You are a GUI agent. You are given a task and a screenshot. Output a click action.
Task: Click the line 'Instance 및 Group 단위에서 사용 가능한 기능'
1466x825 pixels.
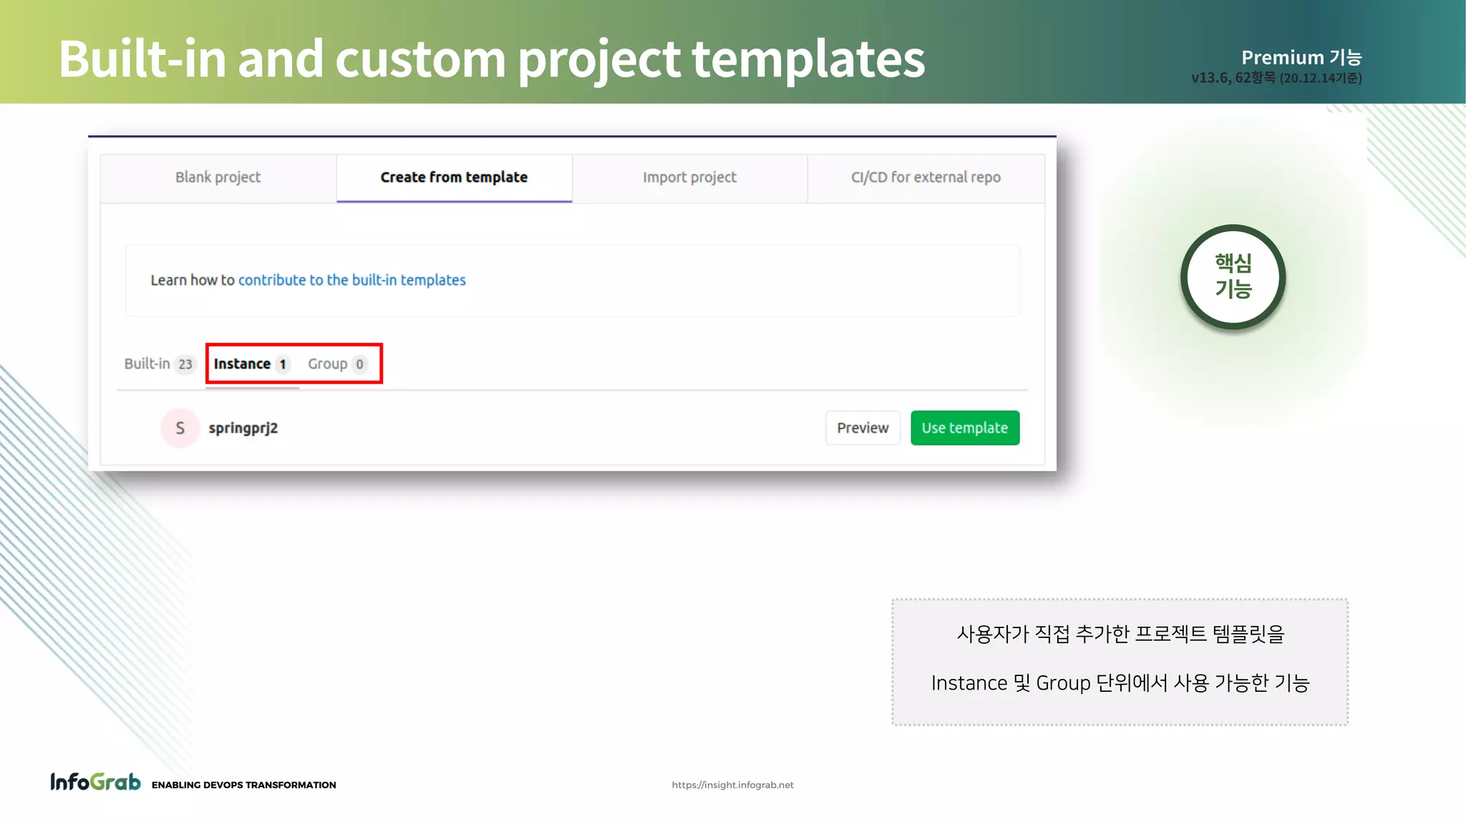[1120, 683]
